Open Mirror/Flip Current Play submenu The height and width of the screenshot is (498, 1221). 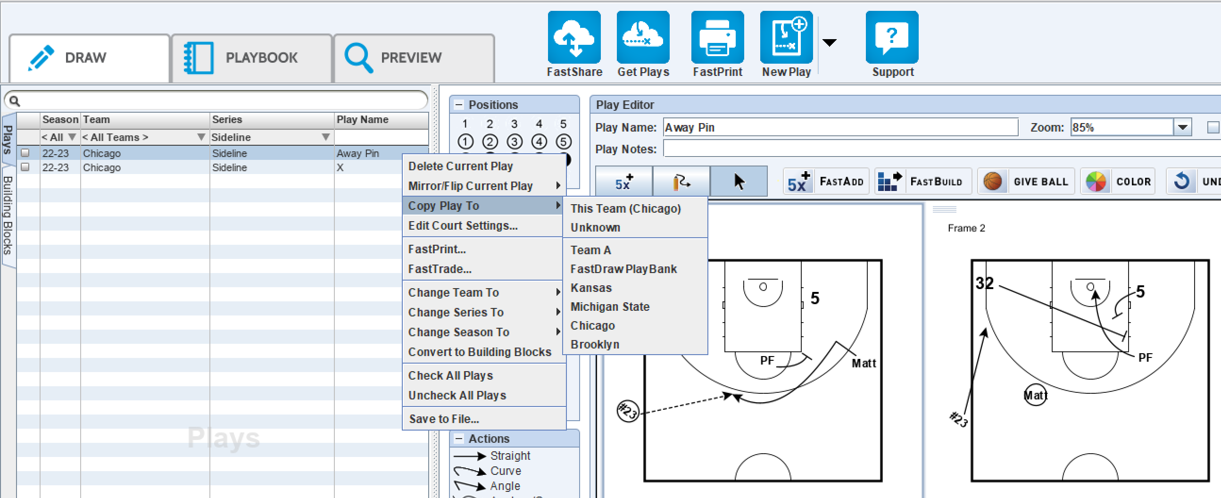pyautogui.click(x=483, y=186)
